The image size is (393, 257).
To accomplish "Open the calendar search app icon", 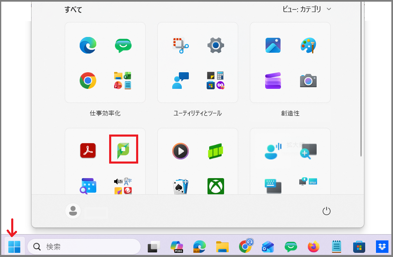I will 88,186.
